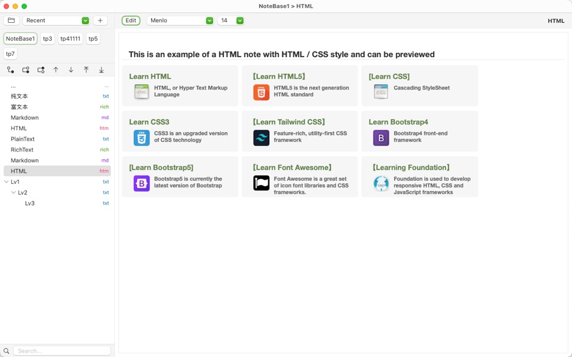This screenshot has width=572, height=357.
Task: Select the Markdown note above HTML htm row
Action: click(57, 118)
